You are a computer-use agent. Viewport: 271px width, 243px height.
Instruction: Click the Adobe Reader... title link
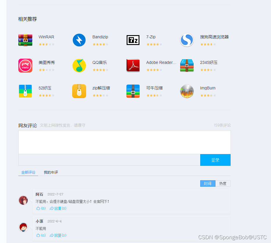click(x=161, y=62)
